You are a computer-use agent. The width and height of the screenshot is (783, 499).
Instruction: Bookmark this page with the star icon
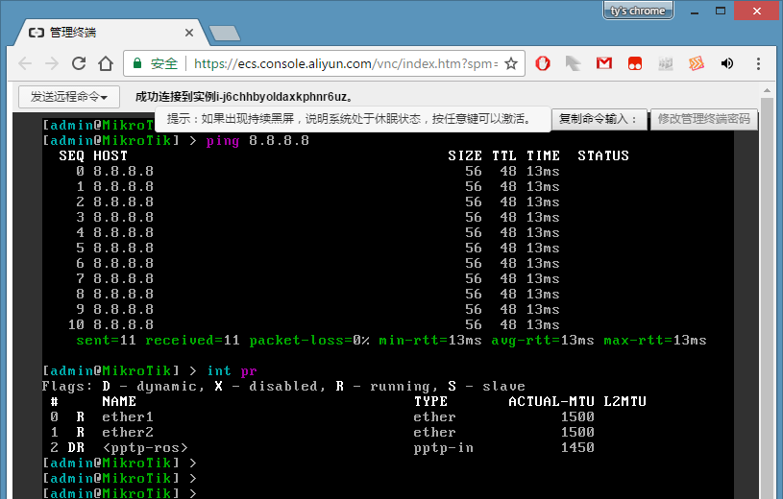pyautogui.click(x=511, y=63)
